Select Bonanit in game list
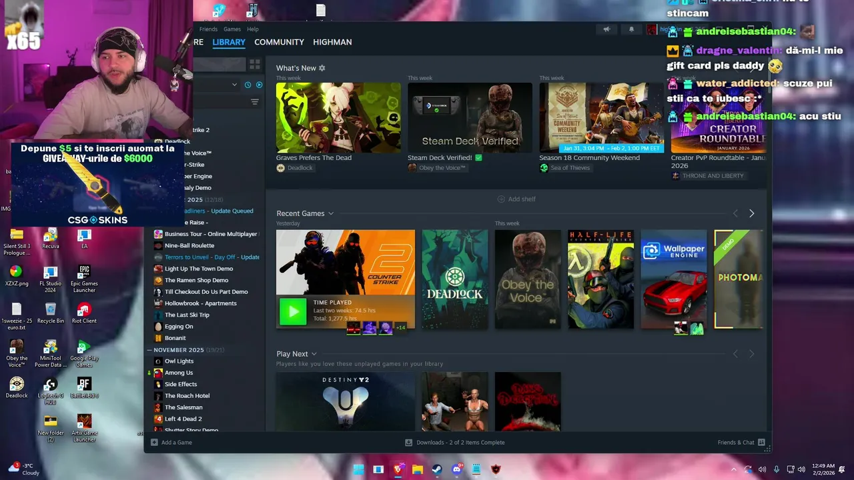Screen dimensions: 854x480 click(x=169, y=338)
